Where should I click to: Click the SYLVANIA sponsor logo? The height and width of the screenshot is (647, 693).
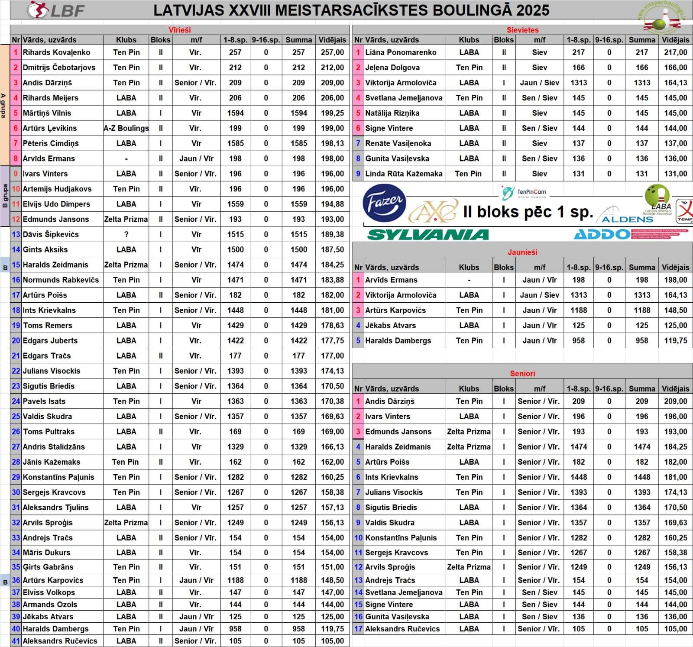tap(428, 235)
